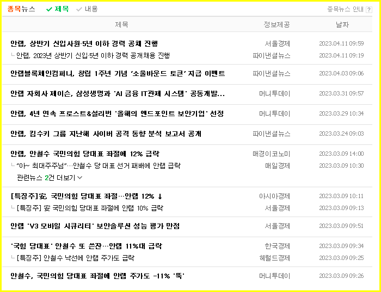This screenshot has width=381, height=292.
Task: Click date 2023.03.09 09:25
Action: (x=341, y=258)
